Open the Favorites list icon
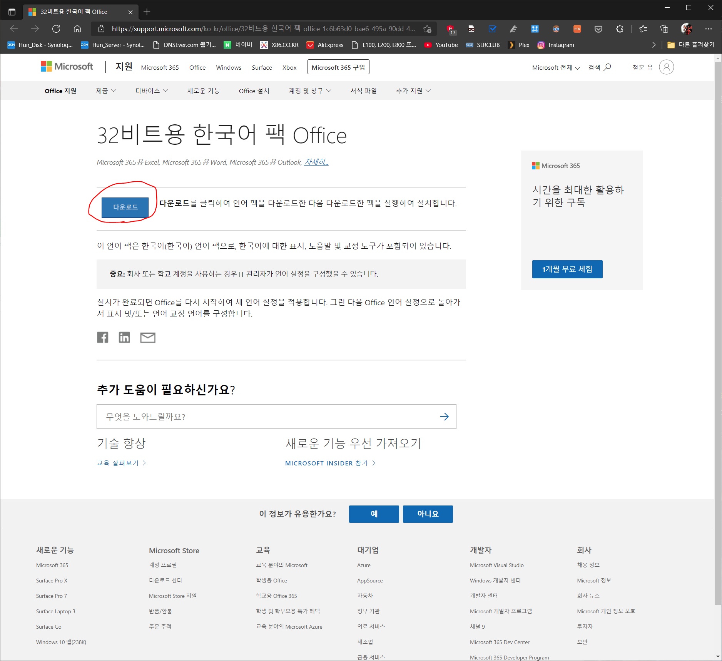 click(643, 29)
